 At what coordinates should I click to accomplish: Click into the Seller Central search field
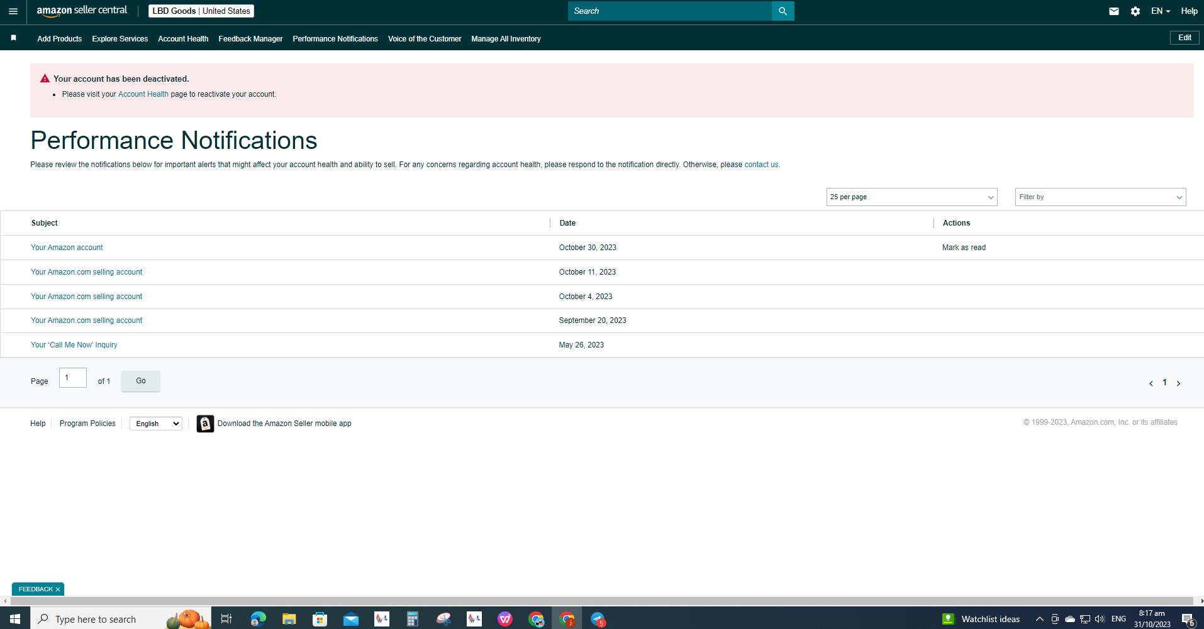[670, 11]
